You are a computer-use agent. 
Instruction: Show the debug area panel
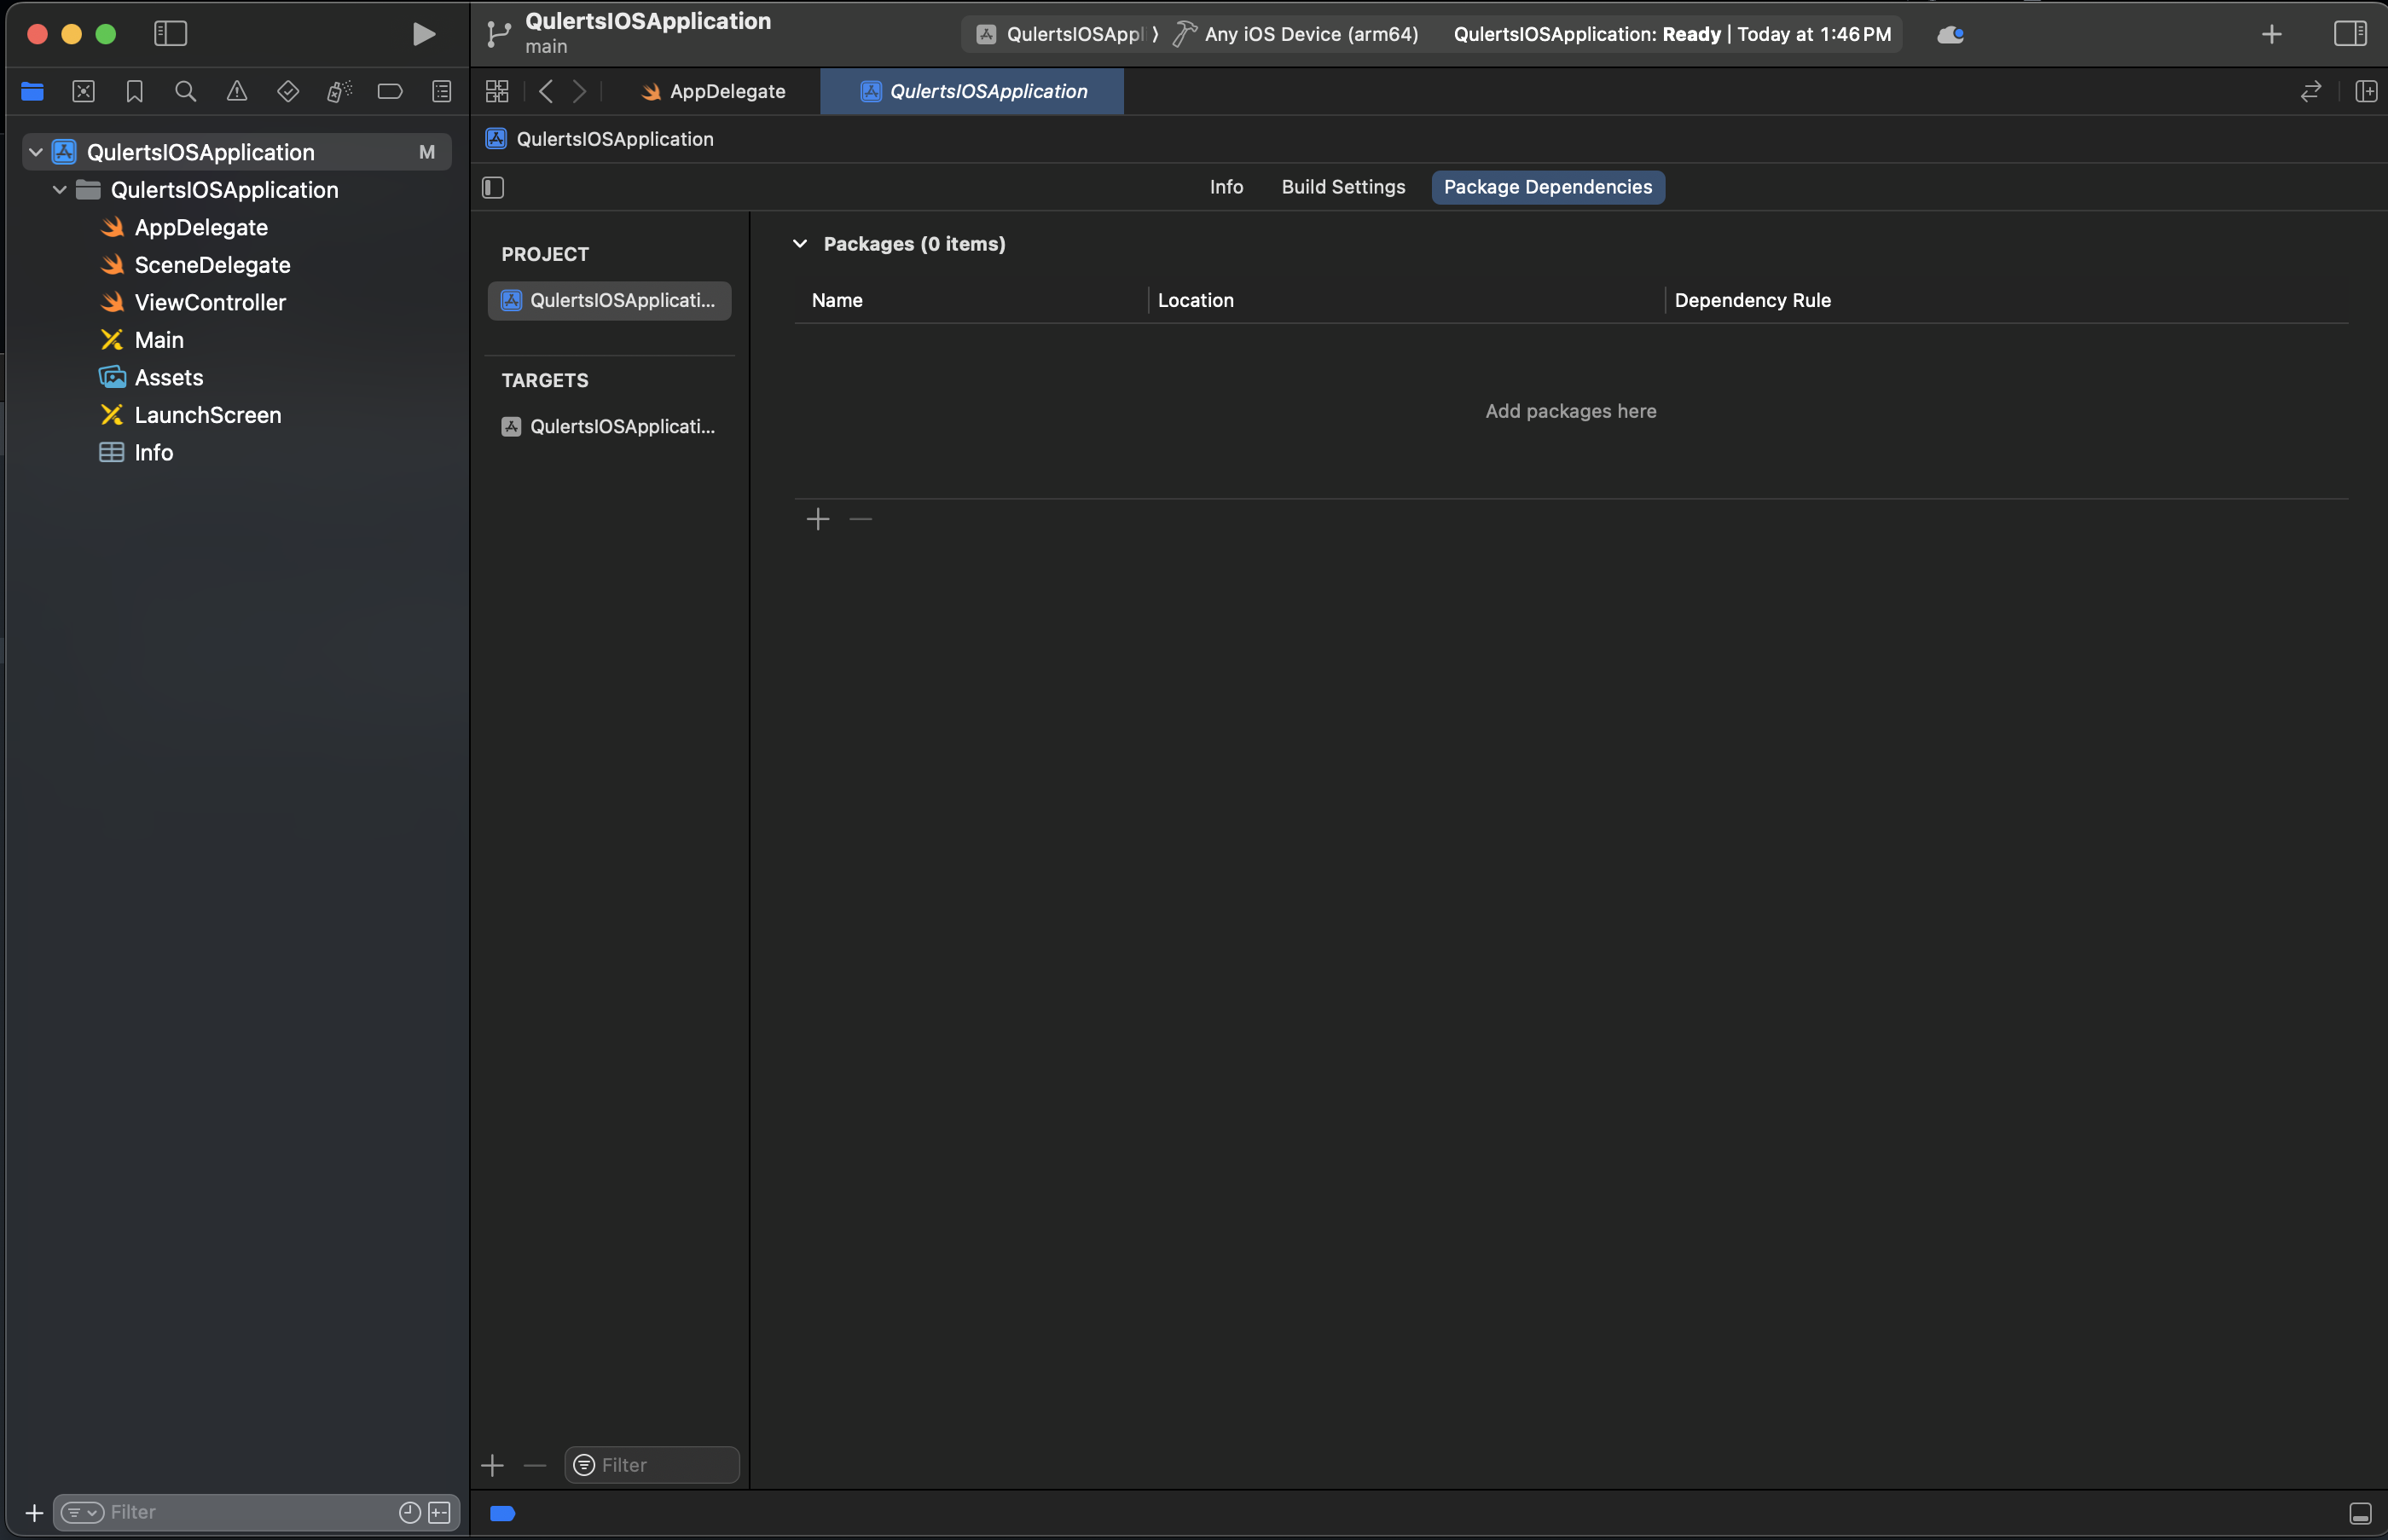pyautogui.click(x=2360, y=1514)
